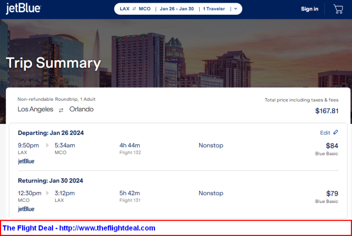The width and height of the screenshot is (352, 236).
Task: Click the Trip Summary heading
Action: coord(54,63)
